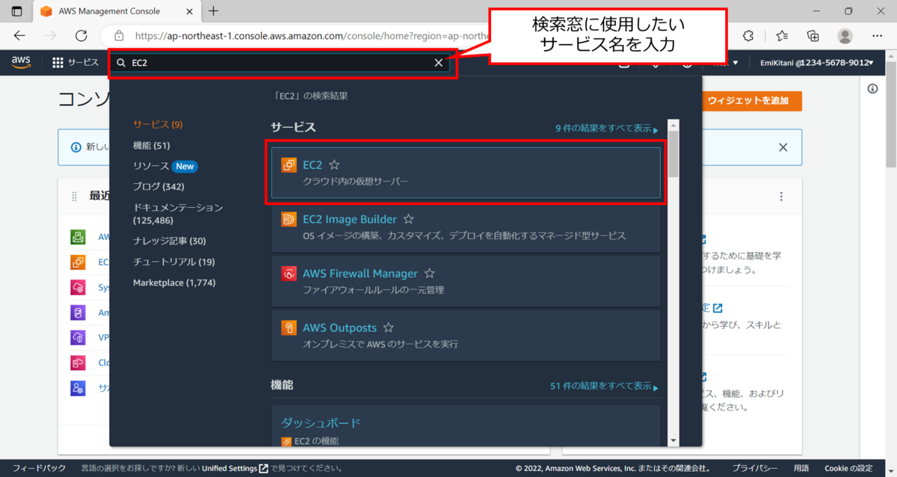Open the Edge Collections icon
This screenshot has height=477, width=897.
(813, 36)
